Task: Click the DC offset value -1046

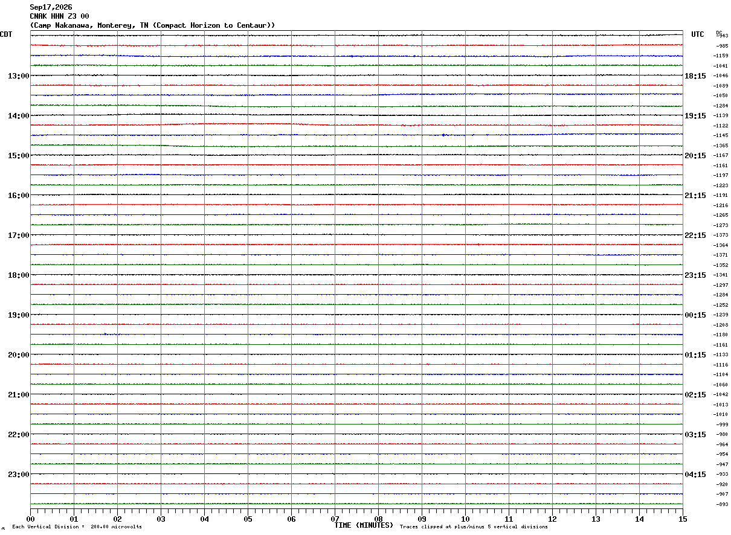Action: (721, 76)
